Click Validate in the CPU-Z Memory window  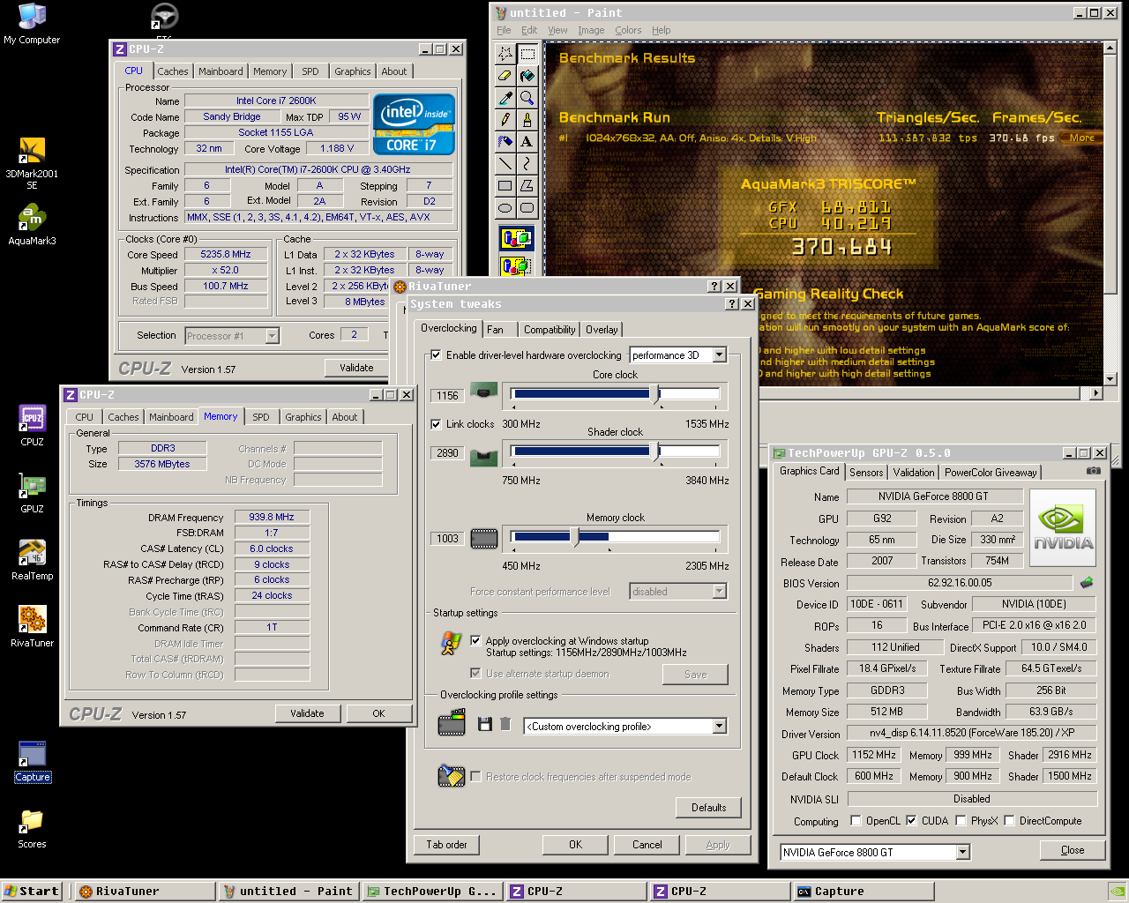pos(308,713)
